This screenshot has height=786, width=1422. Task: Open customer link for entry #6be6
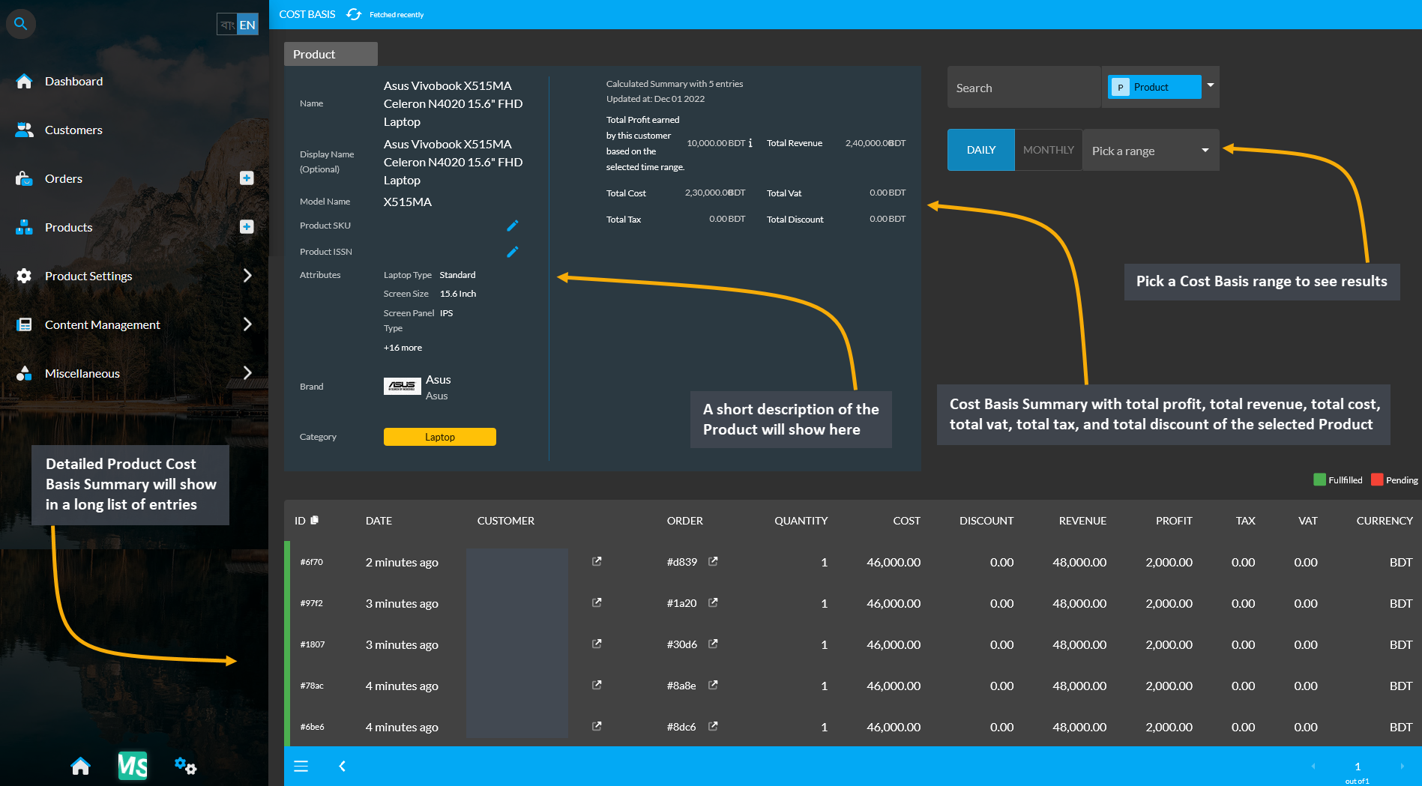pos(597,726)
